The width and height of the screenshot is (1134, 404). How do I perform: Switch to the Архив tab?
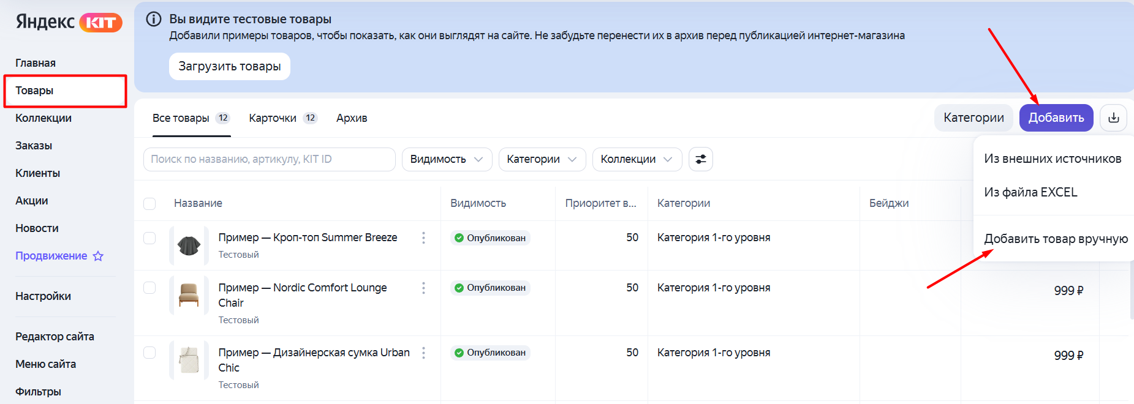pos(352,118)
